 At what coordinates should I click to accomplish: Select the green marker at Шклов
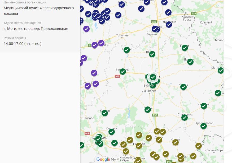[x=152, y=54]
